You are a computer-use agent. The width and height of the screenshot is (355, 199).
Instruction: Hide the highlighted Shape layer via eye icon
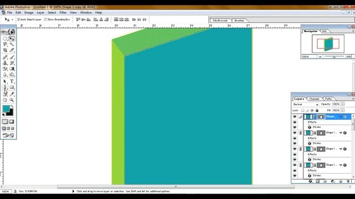(295, 117)
